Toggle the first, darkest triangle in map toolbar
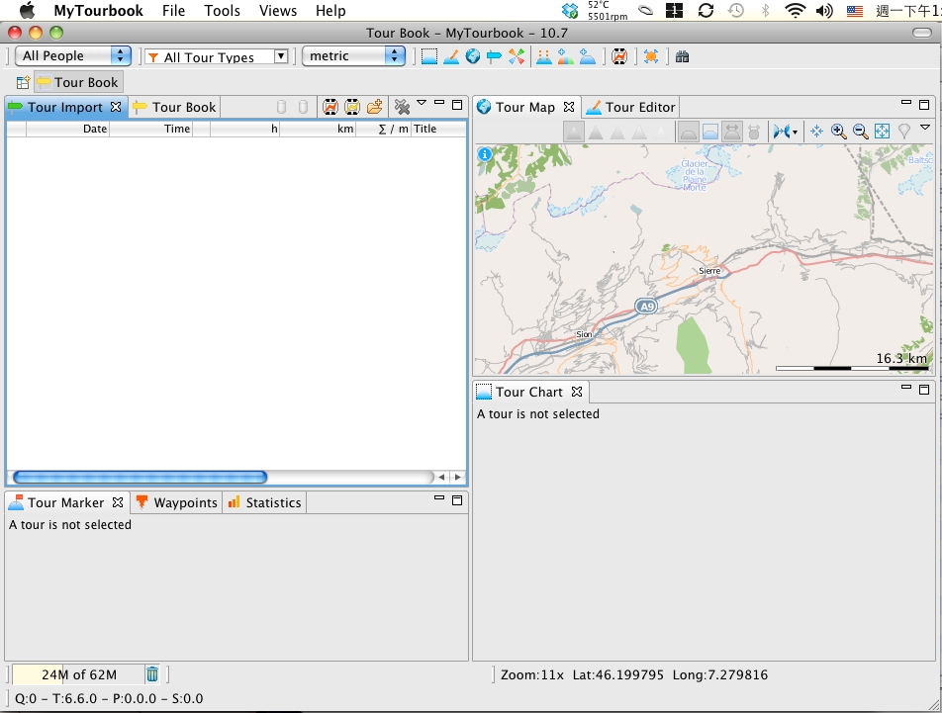The height and width of the screenshot is (713, 942). [x=574, y=132]
